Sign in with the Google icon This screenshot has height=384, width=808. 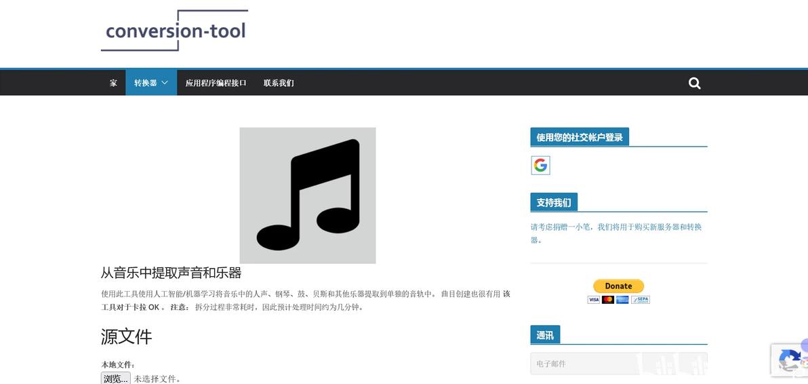(x=540, y=166)
